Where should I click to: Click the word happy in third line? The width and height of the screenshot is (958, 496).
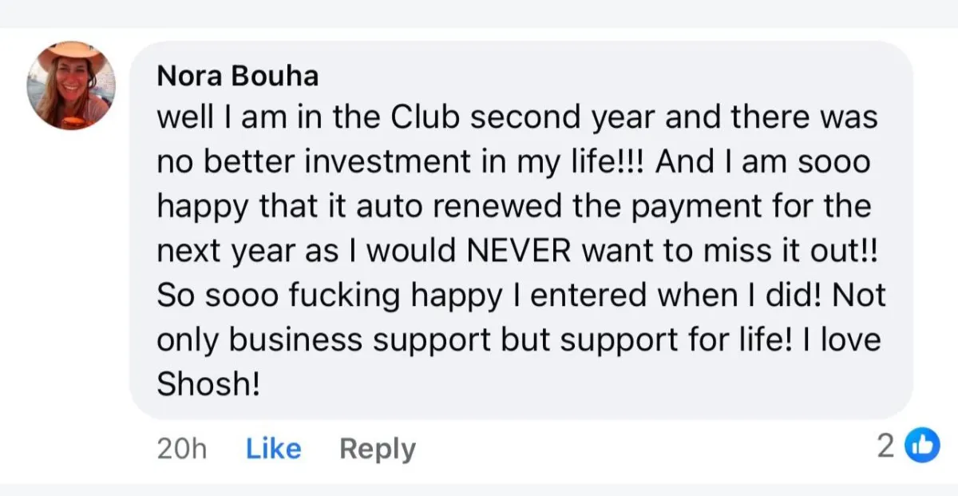[x=204, y=208]
